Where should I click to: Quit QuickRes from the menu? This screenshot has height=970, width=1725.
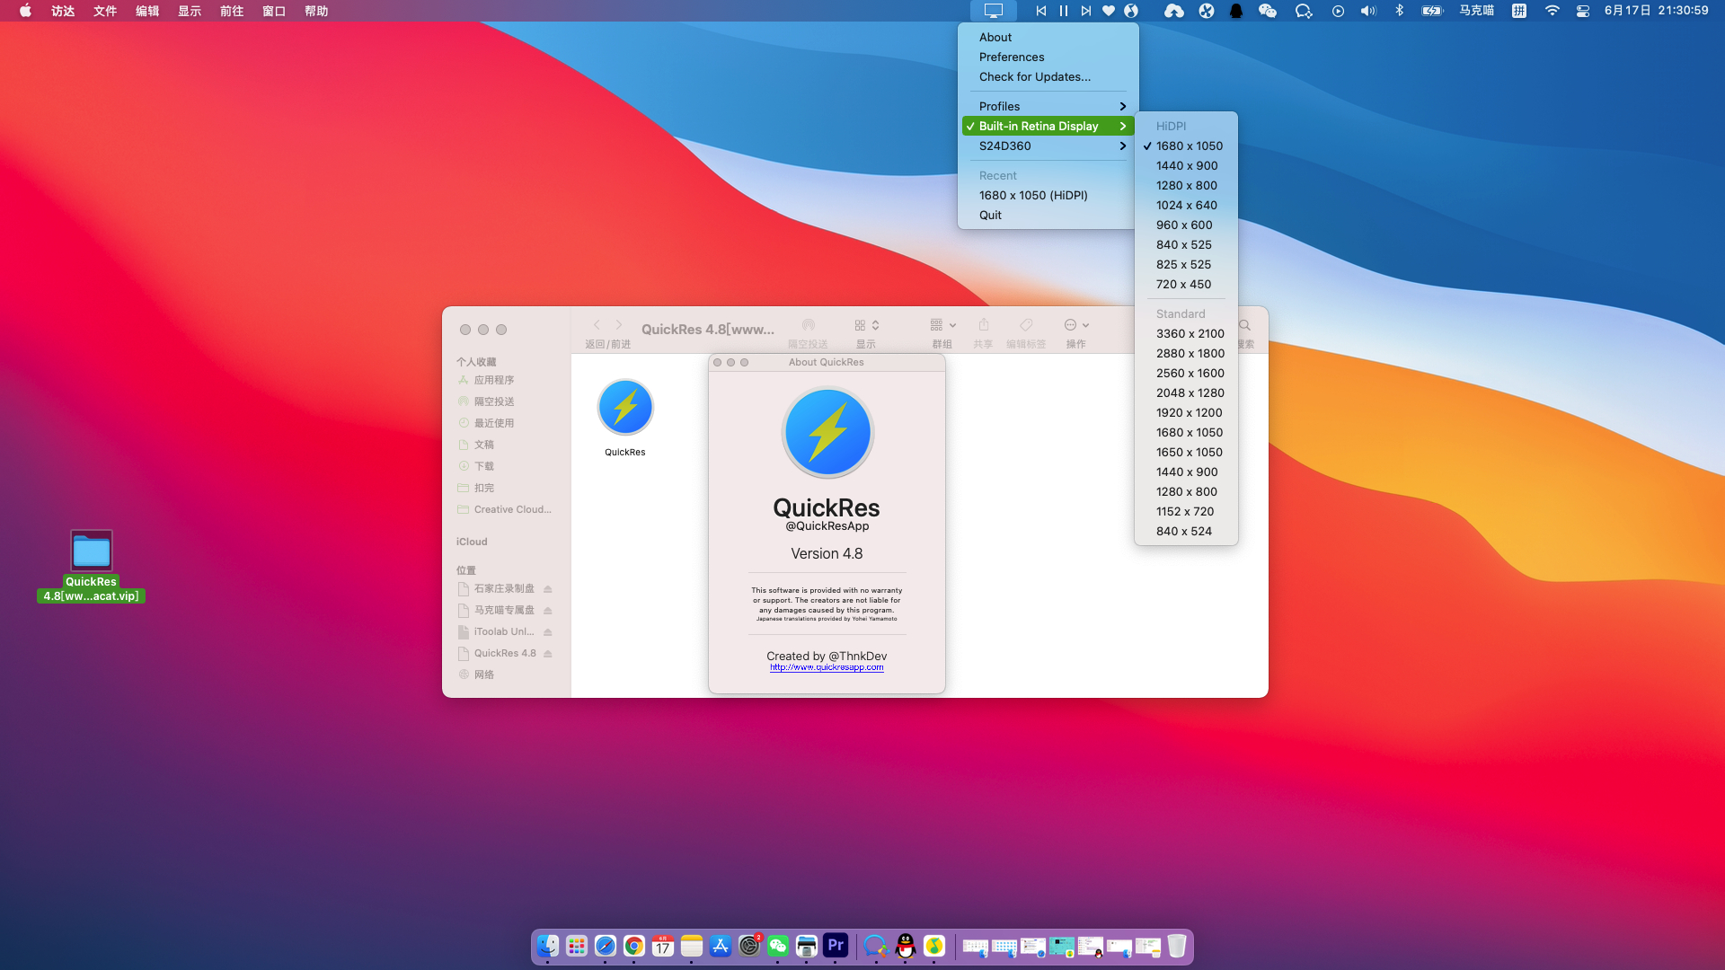(1048, 215)
